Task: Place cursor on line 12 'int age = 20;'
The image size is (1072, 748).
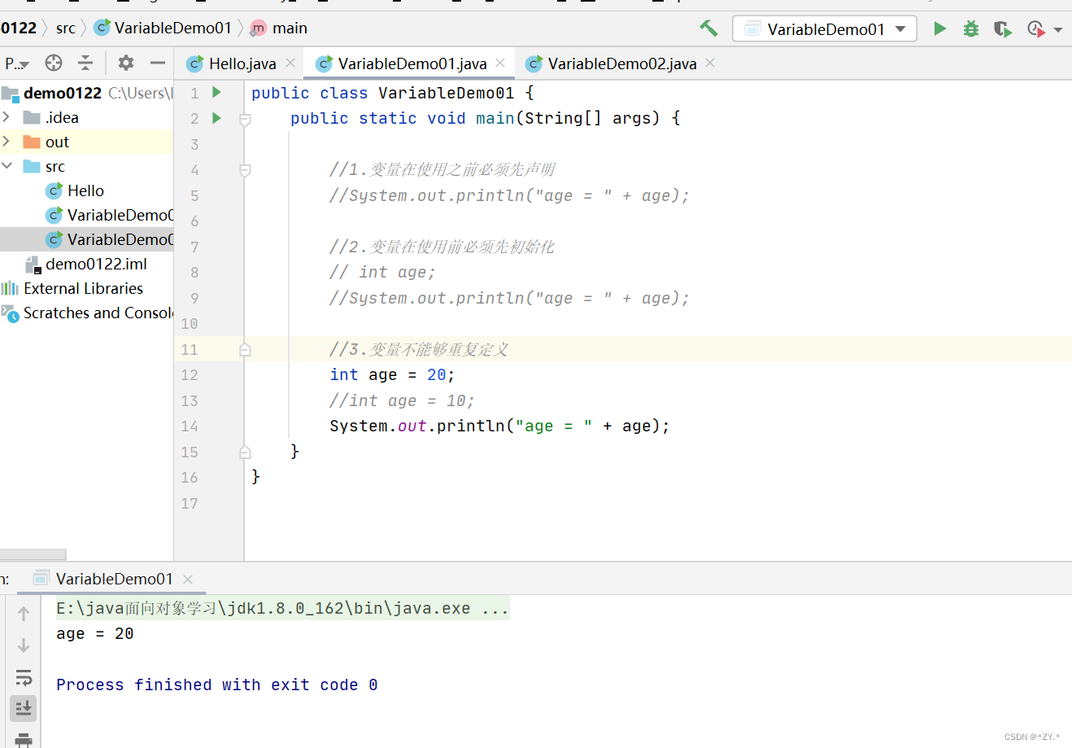Action: click(x=392, y=374)
